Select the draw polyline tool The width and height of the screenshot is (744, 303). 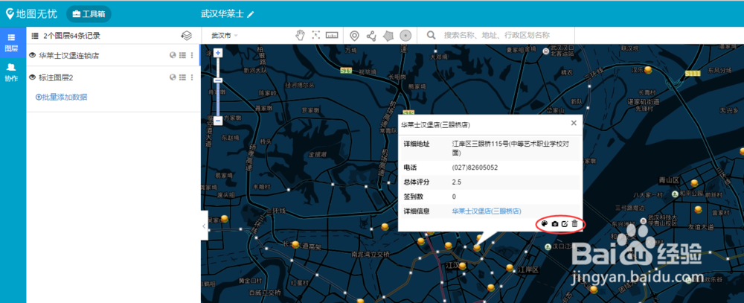click(x=371, y=36)
